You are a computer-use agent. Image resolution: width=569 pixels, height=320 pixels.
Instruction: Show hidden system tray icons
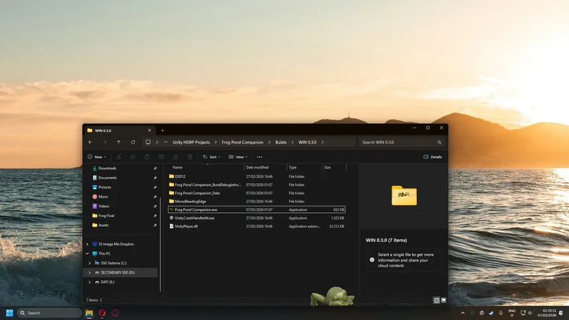point(462,313)
